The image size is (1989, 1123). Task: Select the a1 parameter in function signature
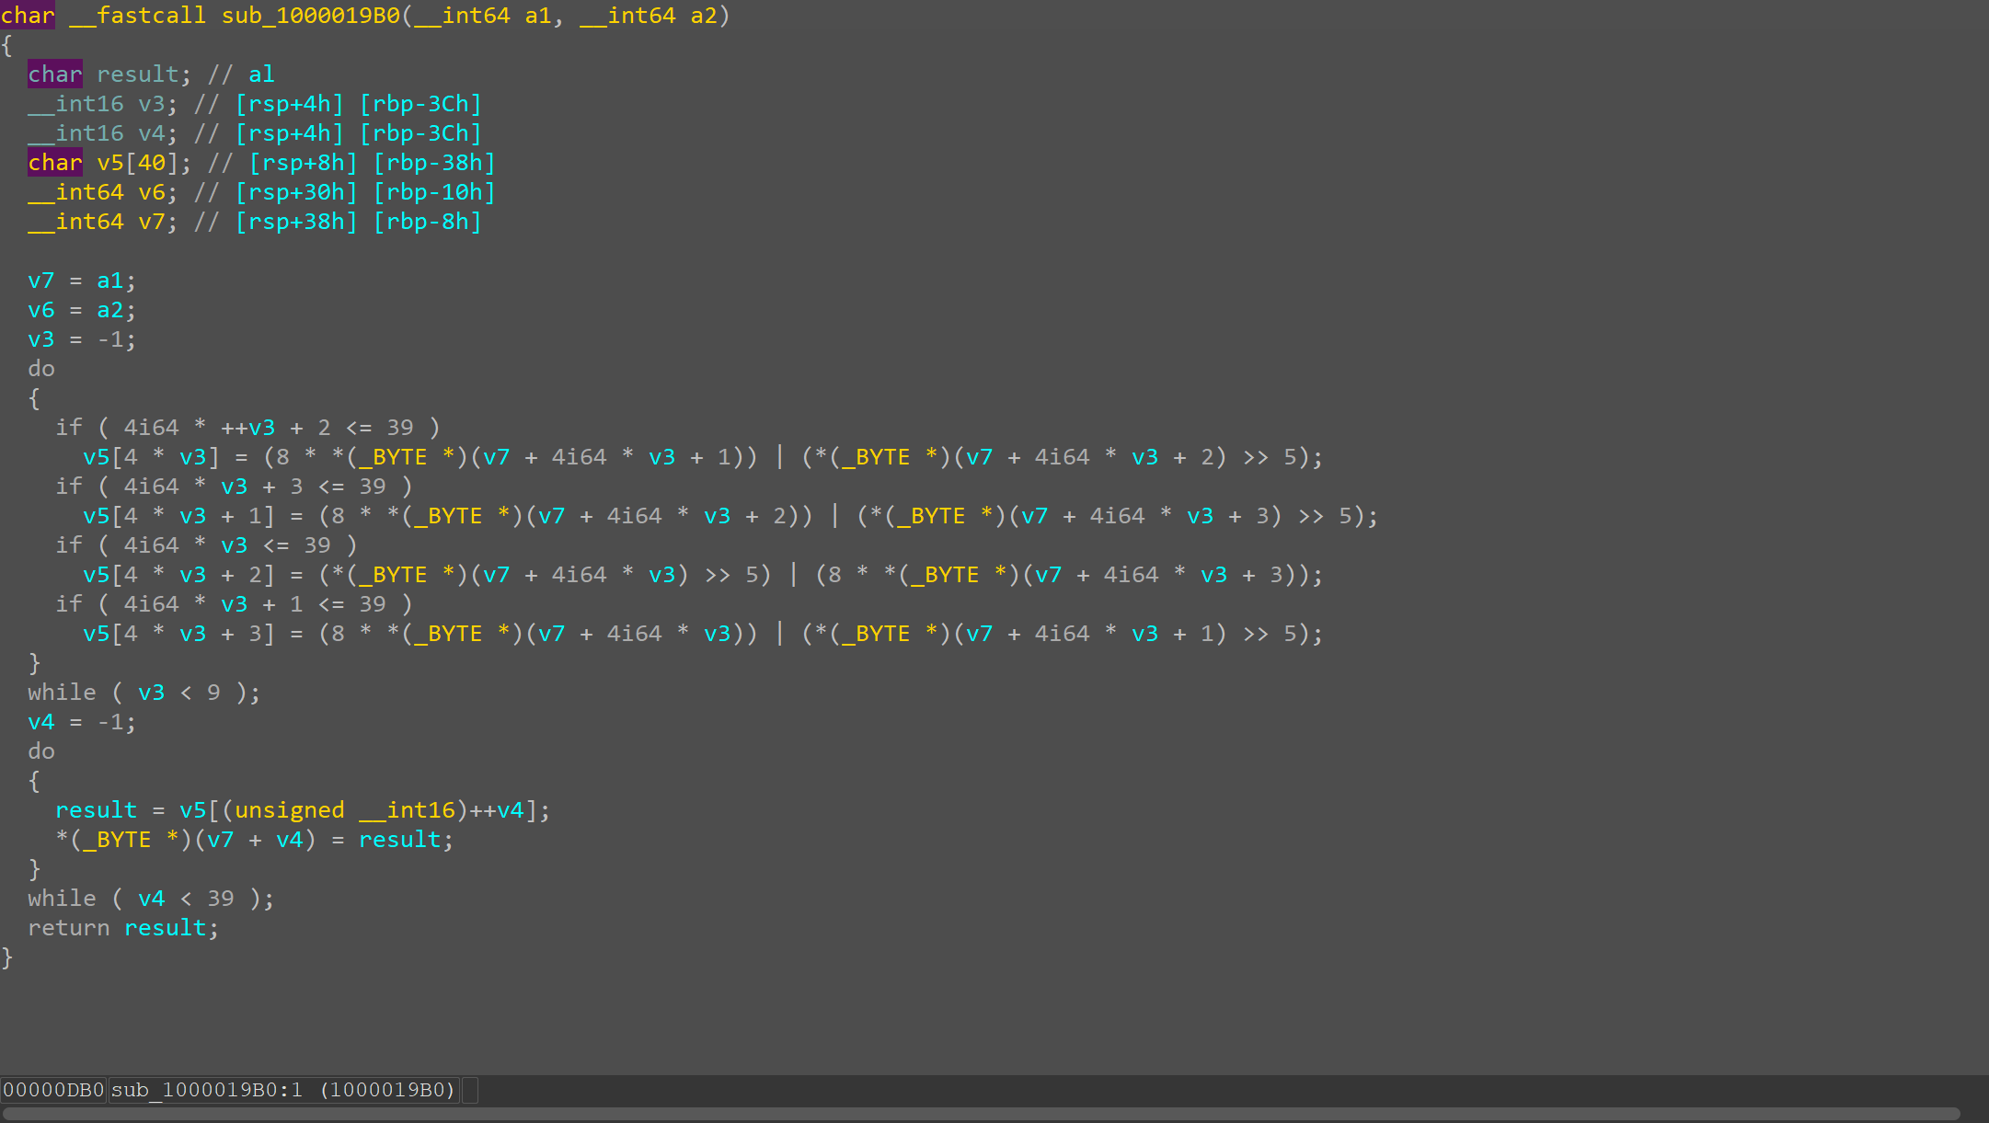coord(538,16)
